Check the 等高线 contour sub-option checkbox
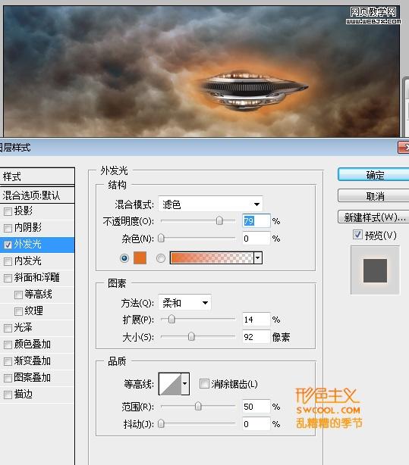Image resolution: width=409 pixels, height=465 pixels. click(18, 295)
